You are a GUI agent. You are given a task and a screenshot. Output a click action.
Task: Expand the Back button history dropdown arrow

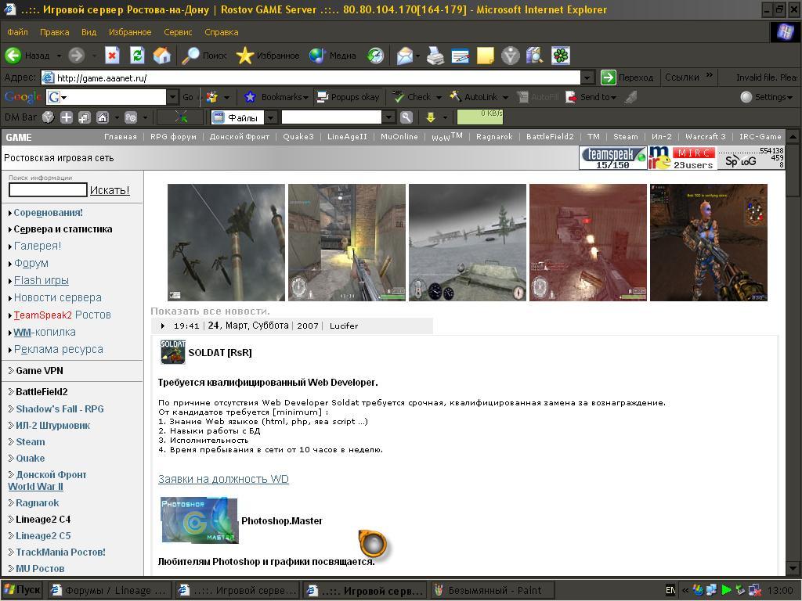[58, 56]
